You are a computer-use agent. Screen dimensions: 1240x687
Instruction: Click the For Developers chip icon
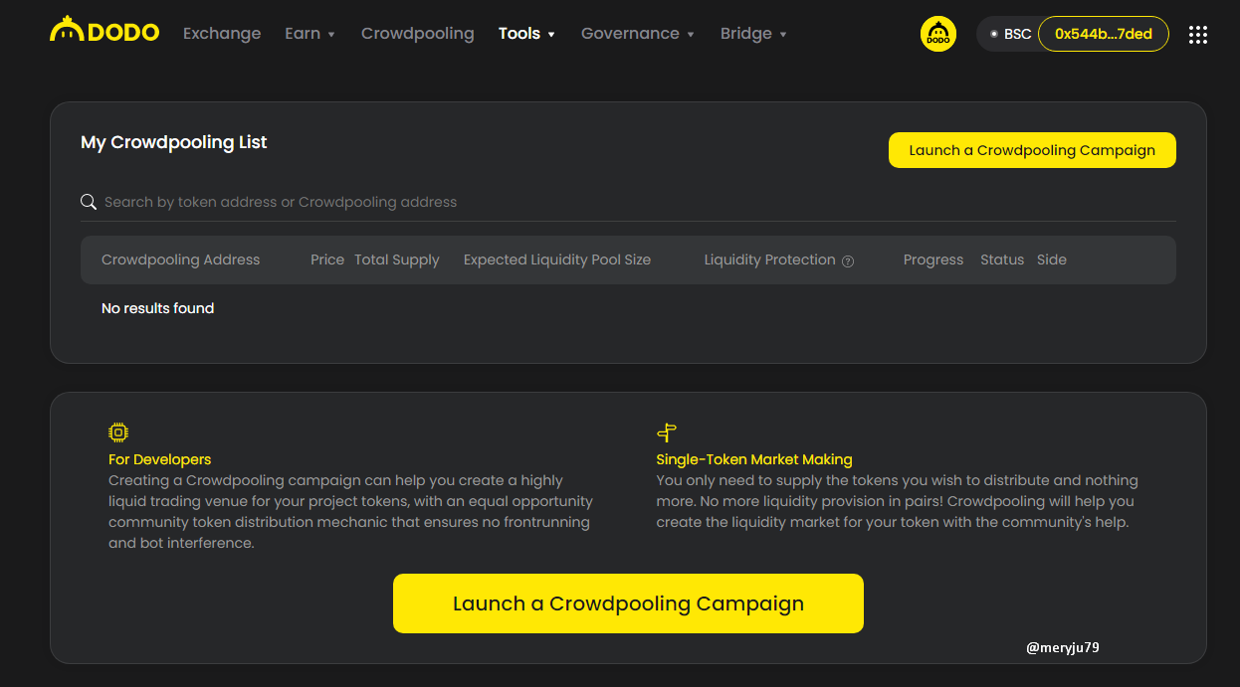[x=118, y=432]
